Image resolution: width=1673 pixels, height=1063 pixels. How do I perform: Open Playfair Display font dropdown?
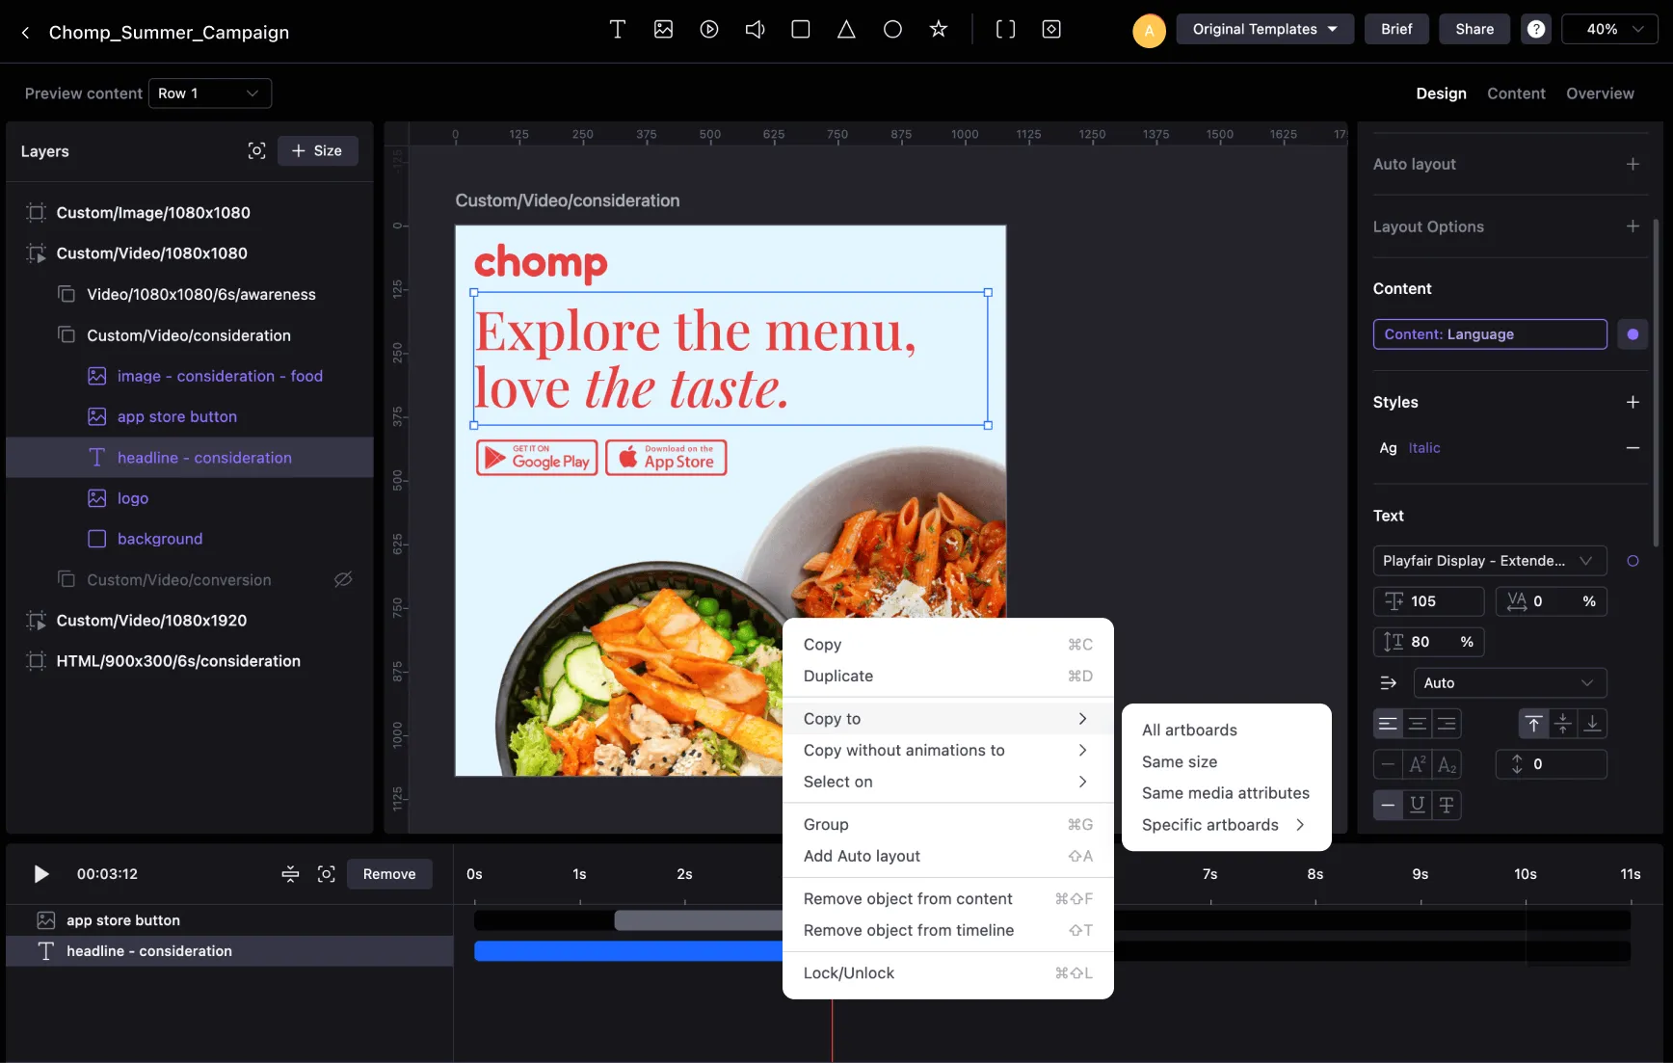1490,561
